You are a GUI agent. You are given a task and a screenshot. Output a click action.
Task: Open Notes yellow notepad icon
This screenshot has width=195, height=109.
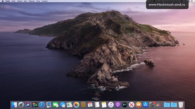(104, 105)
